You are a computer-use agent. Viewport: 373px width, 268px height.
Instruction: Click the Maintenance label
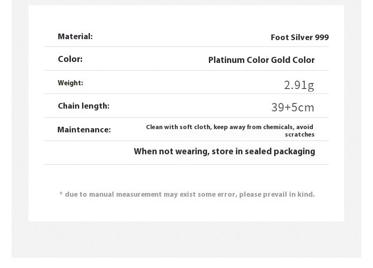pyautogui.click(x=84, y=130)
